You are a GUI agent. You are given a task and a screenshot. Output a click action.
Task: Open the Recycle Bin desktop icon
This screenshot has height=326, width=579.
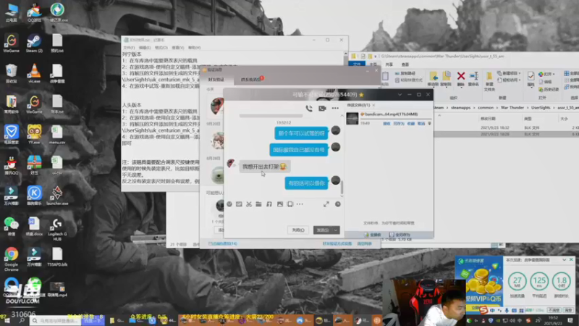[x=11, y=74]
